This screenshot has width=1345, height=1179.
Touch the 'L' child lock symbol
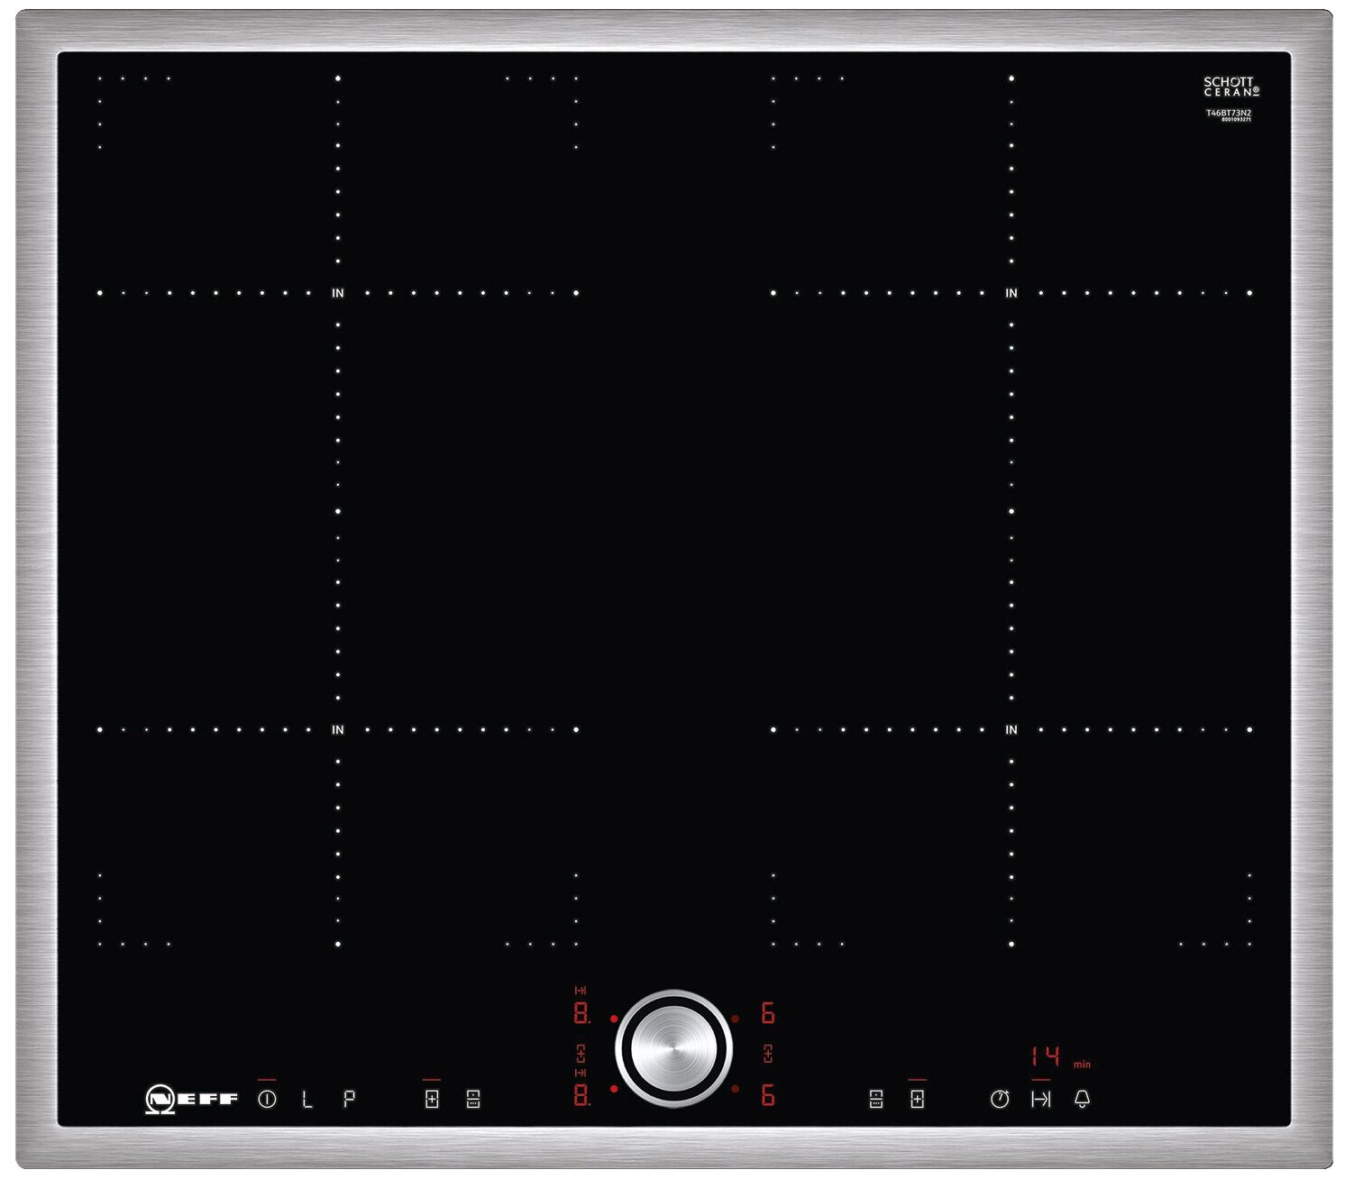point(307,1099)
